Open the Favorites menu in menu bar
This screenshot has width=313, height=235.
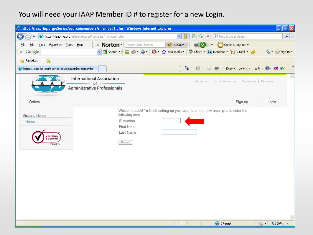click(55, 45)
